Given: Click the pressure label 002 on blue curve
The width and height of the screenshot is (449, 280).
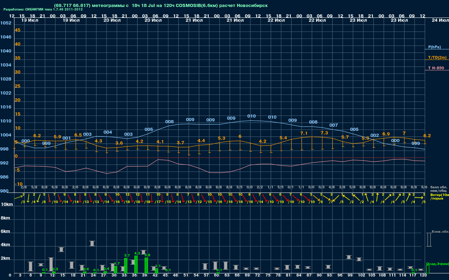Looking at the screenshot, I should click(x=375, y=135).
